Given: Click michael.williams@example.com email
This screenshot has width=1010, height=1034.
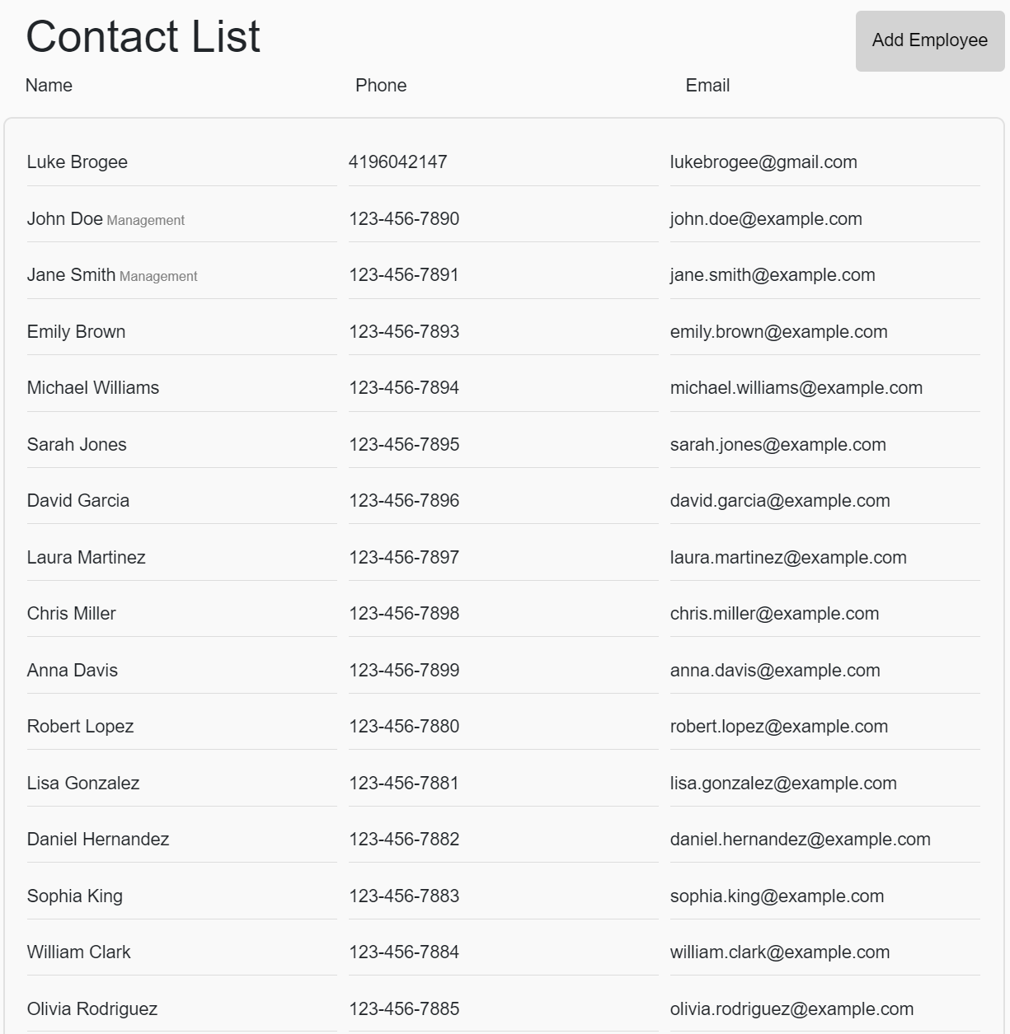Looking at the screenshot, I should [796, 388].
